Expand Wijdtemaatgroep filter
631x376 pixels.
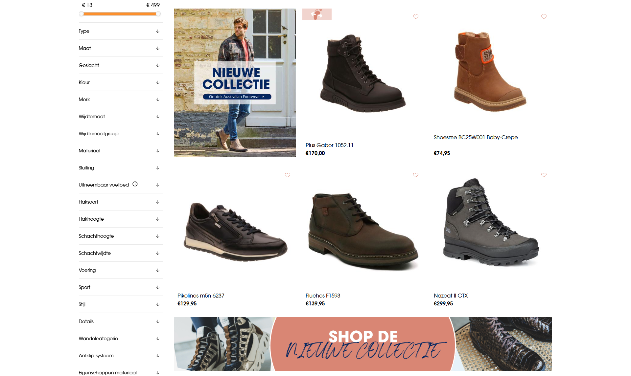(121, 134)
